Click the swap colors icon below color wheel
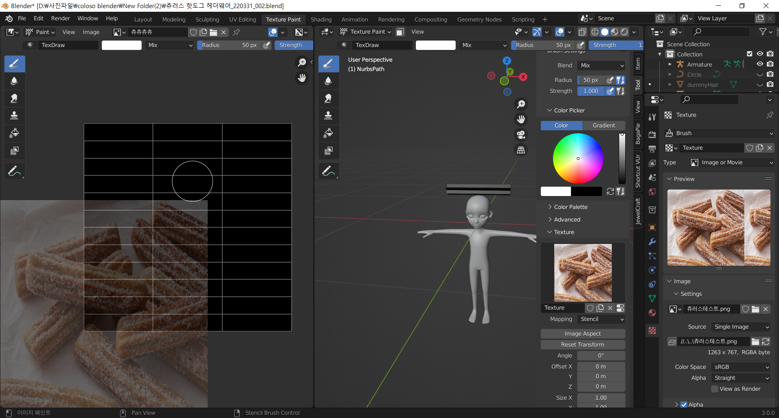 [x=610, y=192]
